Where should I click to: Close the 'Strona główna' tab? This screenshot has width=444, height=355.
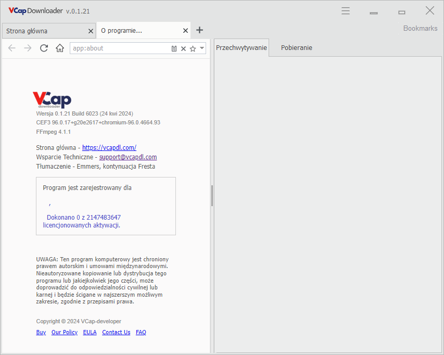tap(91, 31)
